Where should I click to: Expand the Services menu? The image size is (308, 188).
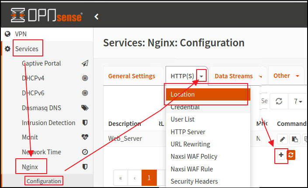tap(27, 49)
